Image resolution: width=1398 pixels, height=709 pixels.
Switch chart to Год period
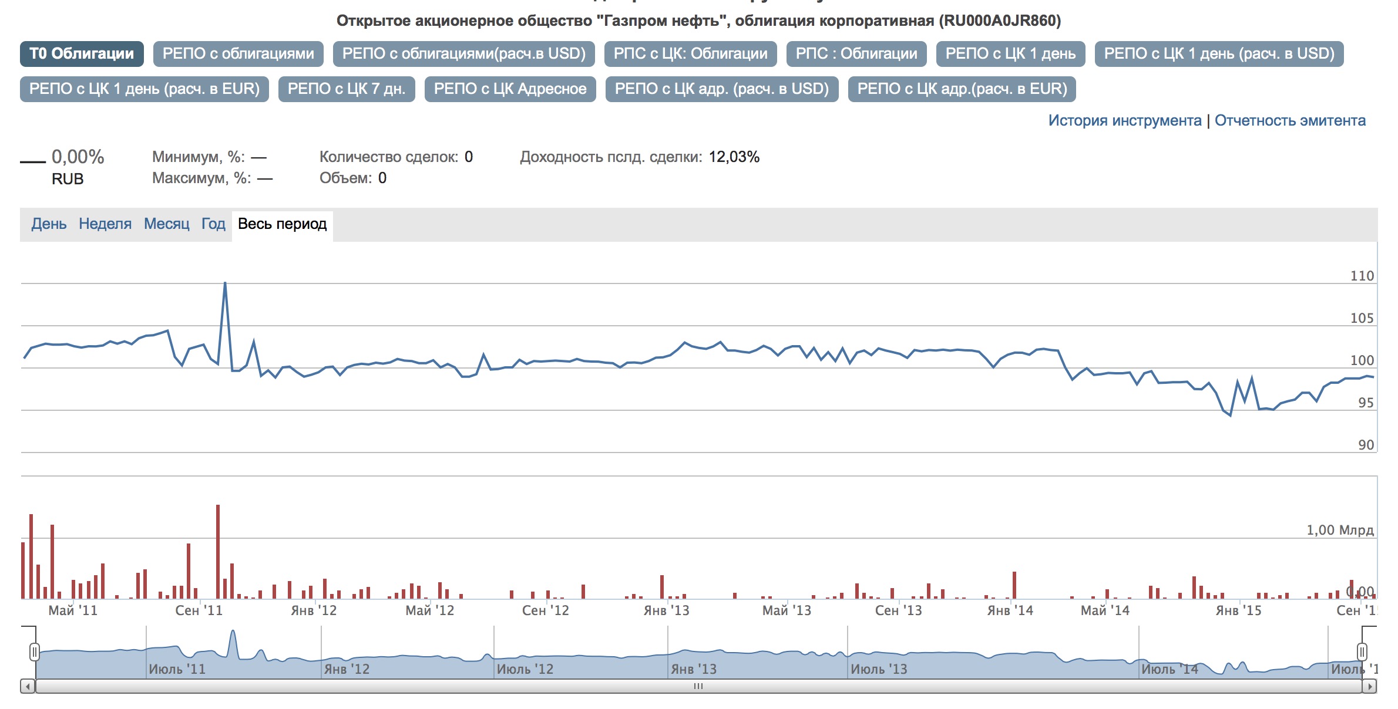(x=213, y=224)
